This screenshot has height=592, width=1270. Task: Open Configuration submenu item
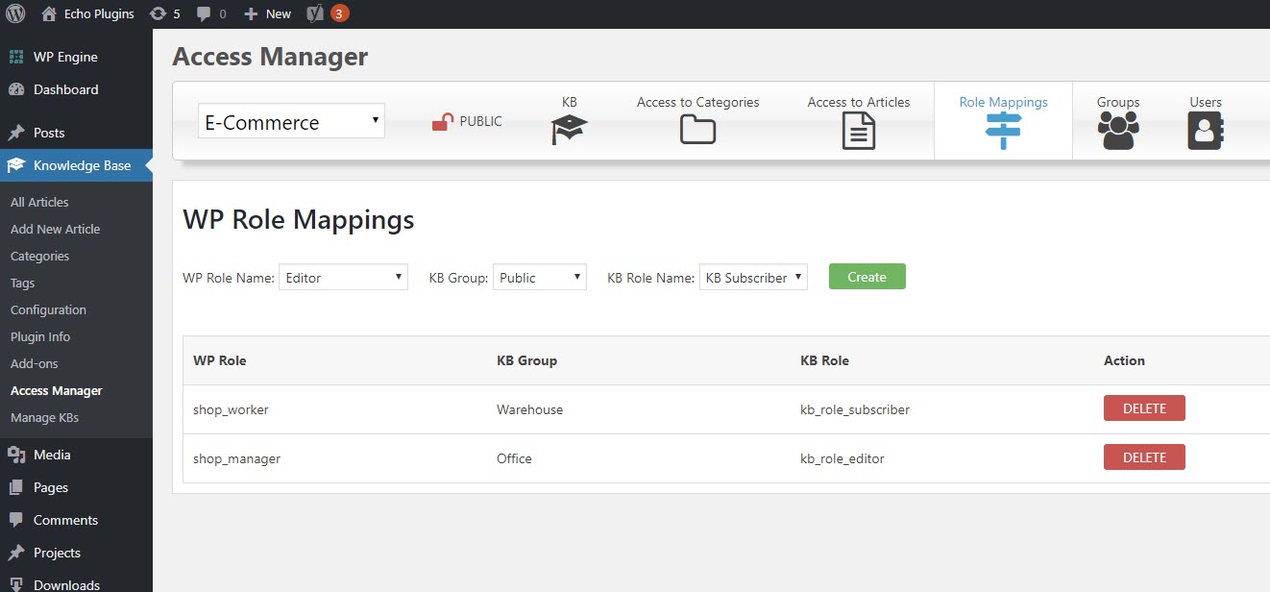48,309
